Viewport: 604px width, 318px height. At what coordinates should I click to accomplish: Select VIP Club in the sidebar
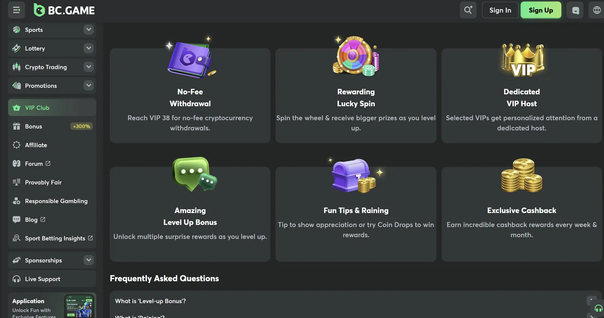pyautogui.click(x=52, y=108)
